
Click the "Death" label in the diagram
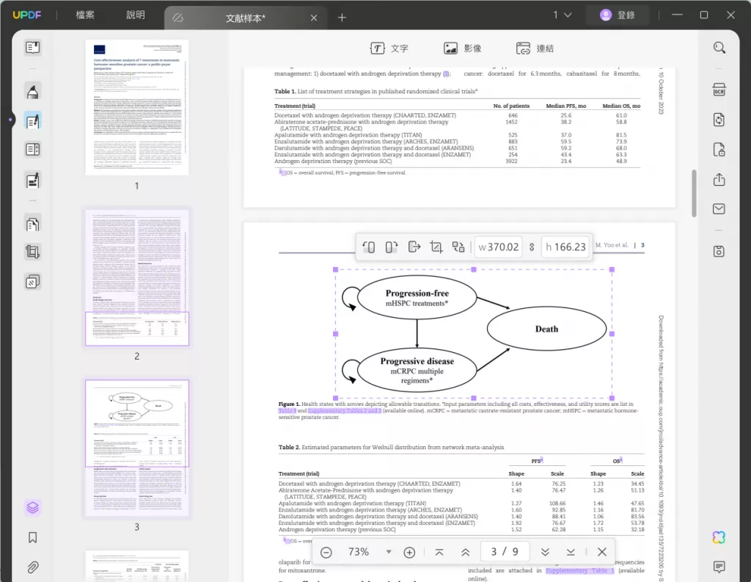click(x=546, y=329)
